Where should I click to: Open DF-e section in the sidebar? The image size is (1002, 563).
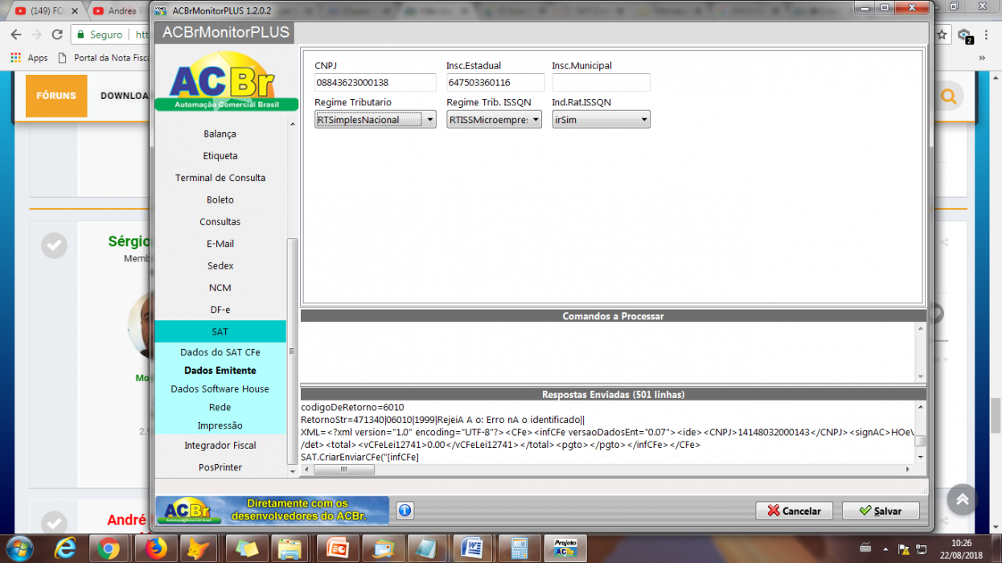[220, 310]
